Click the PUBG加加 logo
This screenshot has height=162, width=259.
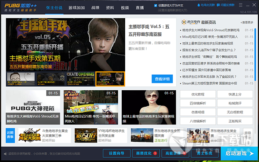(20, 8)
